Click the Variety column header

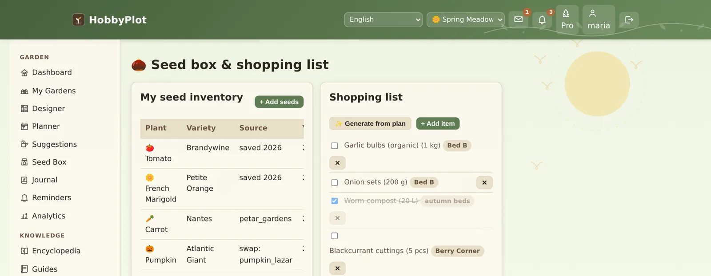[201, 128]
